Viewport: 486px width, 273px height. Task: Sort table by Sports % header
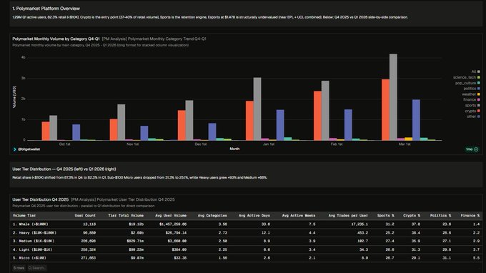(385, 215)
